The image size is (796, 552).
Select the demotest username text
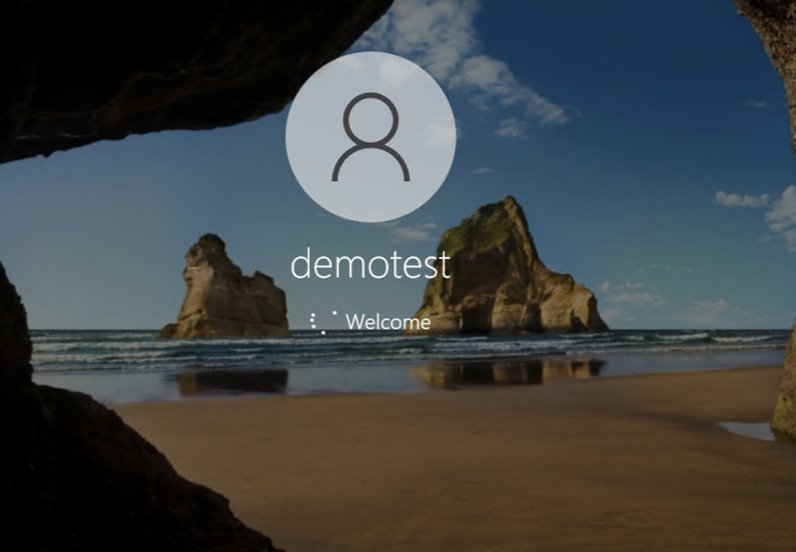coord(371,263)
